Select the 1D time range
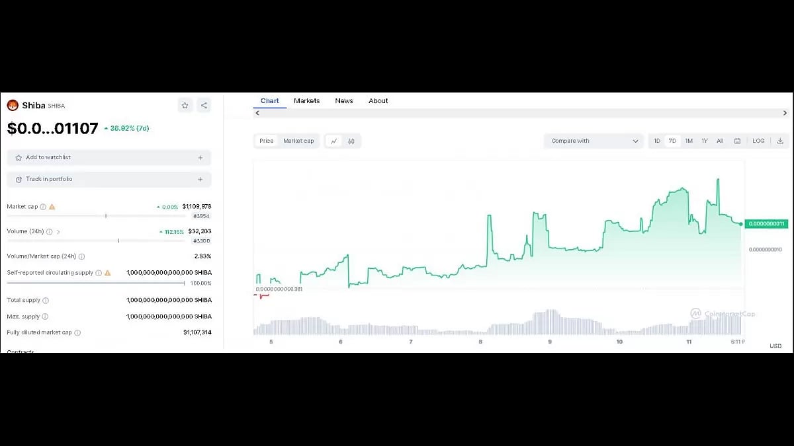The width and height of the screenshot is (794, 446). tap(657, 141)
